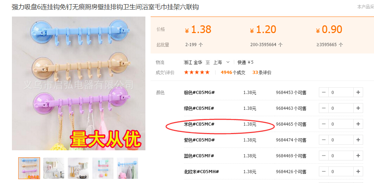The width and height of the screenshot is (374, 183).
Task: Open the 上海 destination dropdown
Action: [222, 62]
